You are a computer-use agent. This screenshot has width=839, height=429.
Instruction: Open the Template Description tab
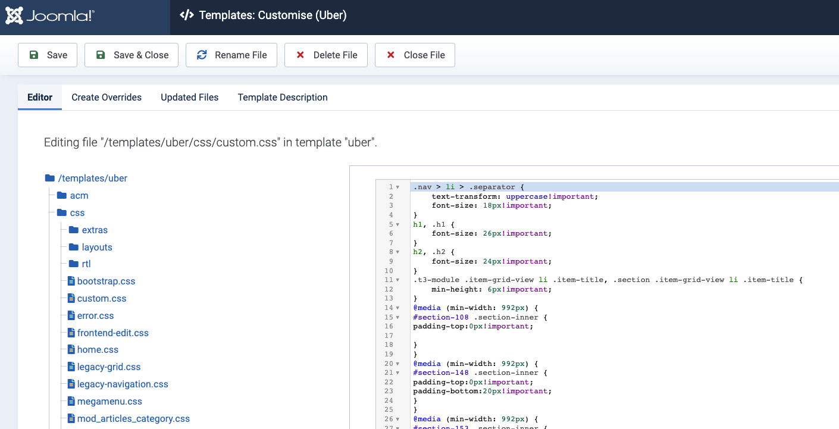pos(283,97)
